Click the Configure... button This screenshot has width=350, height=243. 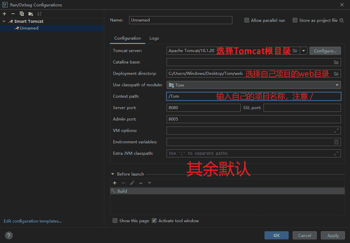325,51
